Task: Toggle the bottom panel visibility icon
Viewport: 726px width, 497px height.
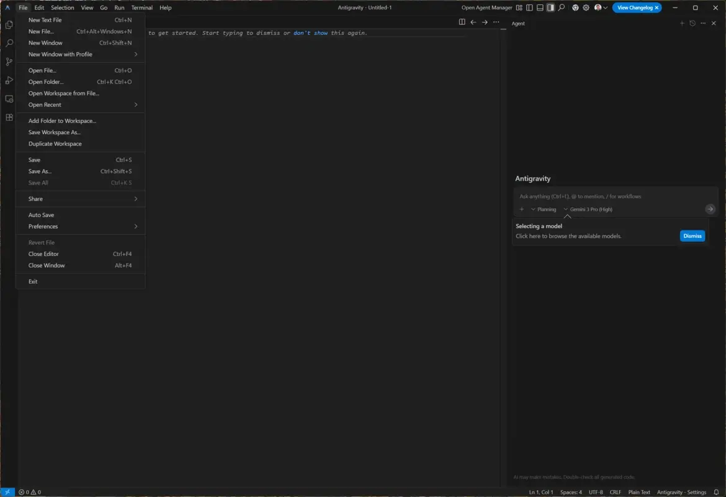Action: [540, 7]
